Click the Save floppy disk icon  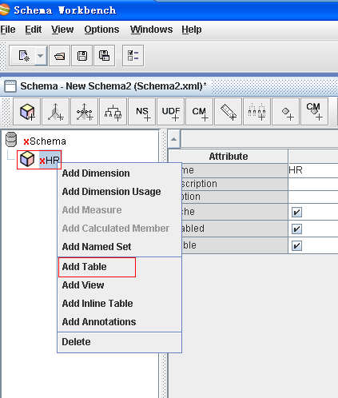click(x=82, y=56)
